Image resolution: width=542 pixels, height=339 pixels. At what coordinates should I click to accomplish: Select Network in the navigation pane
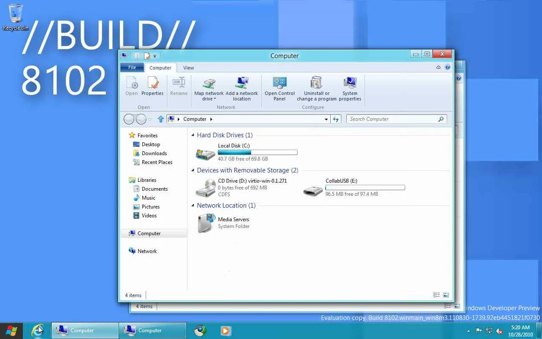tap(143, 251)
